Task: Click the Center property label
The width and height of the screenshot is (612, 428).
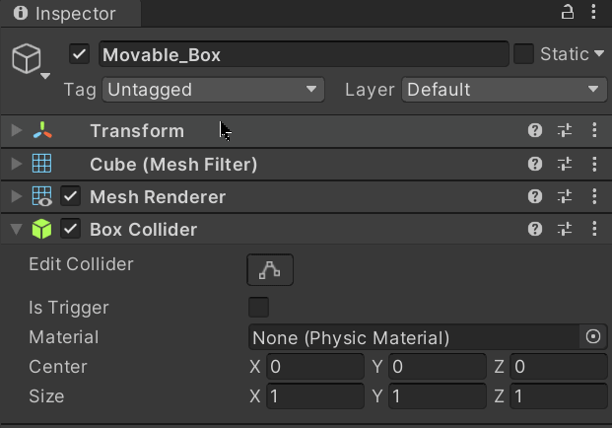Action: point(58,366)
